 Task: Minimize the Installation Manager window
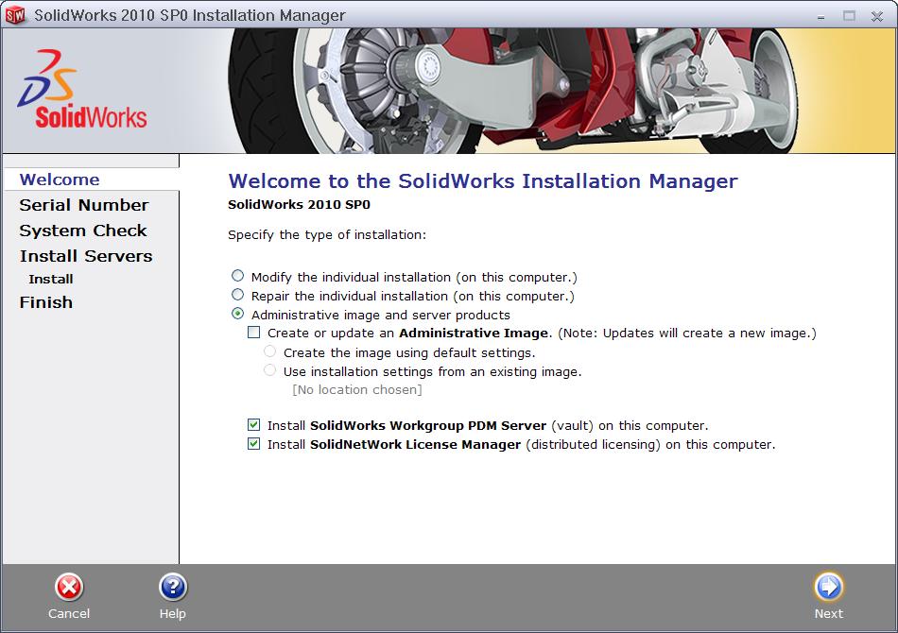tap(821, 17)
